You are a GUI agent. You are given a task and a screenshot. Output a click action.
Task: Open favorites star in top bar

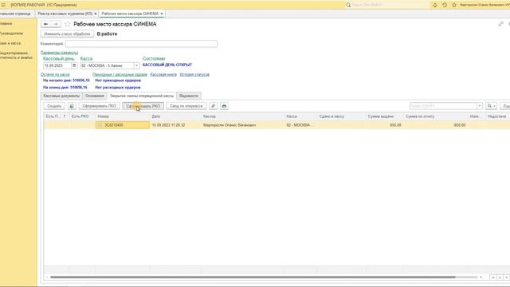pyautogui.click(x=454, y=5)
